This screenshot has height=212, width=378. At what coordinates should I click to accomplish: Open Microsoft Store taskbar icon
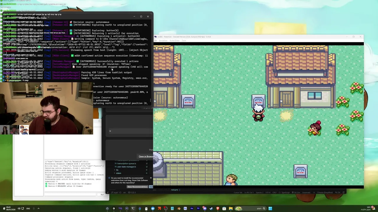click(x=224, y=208)
